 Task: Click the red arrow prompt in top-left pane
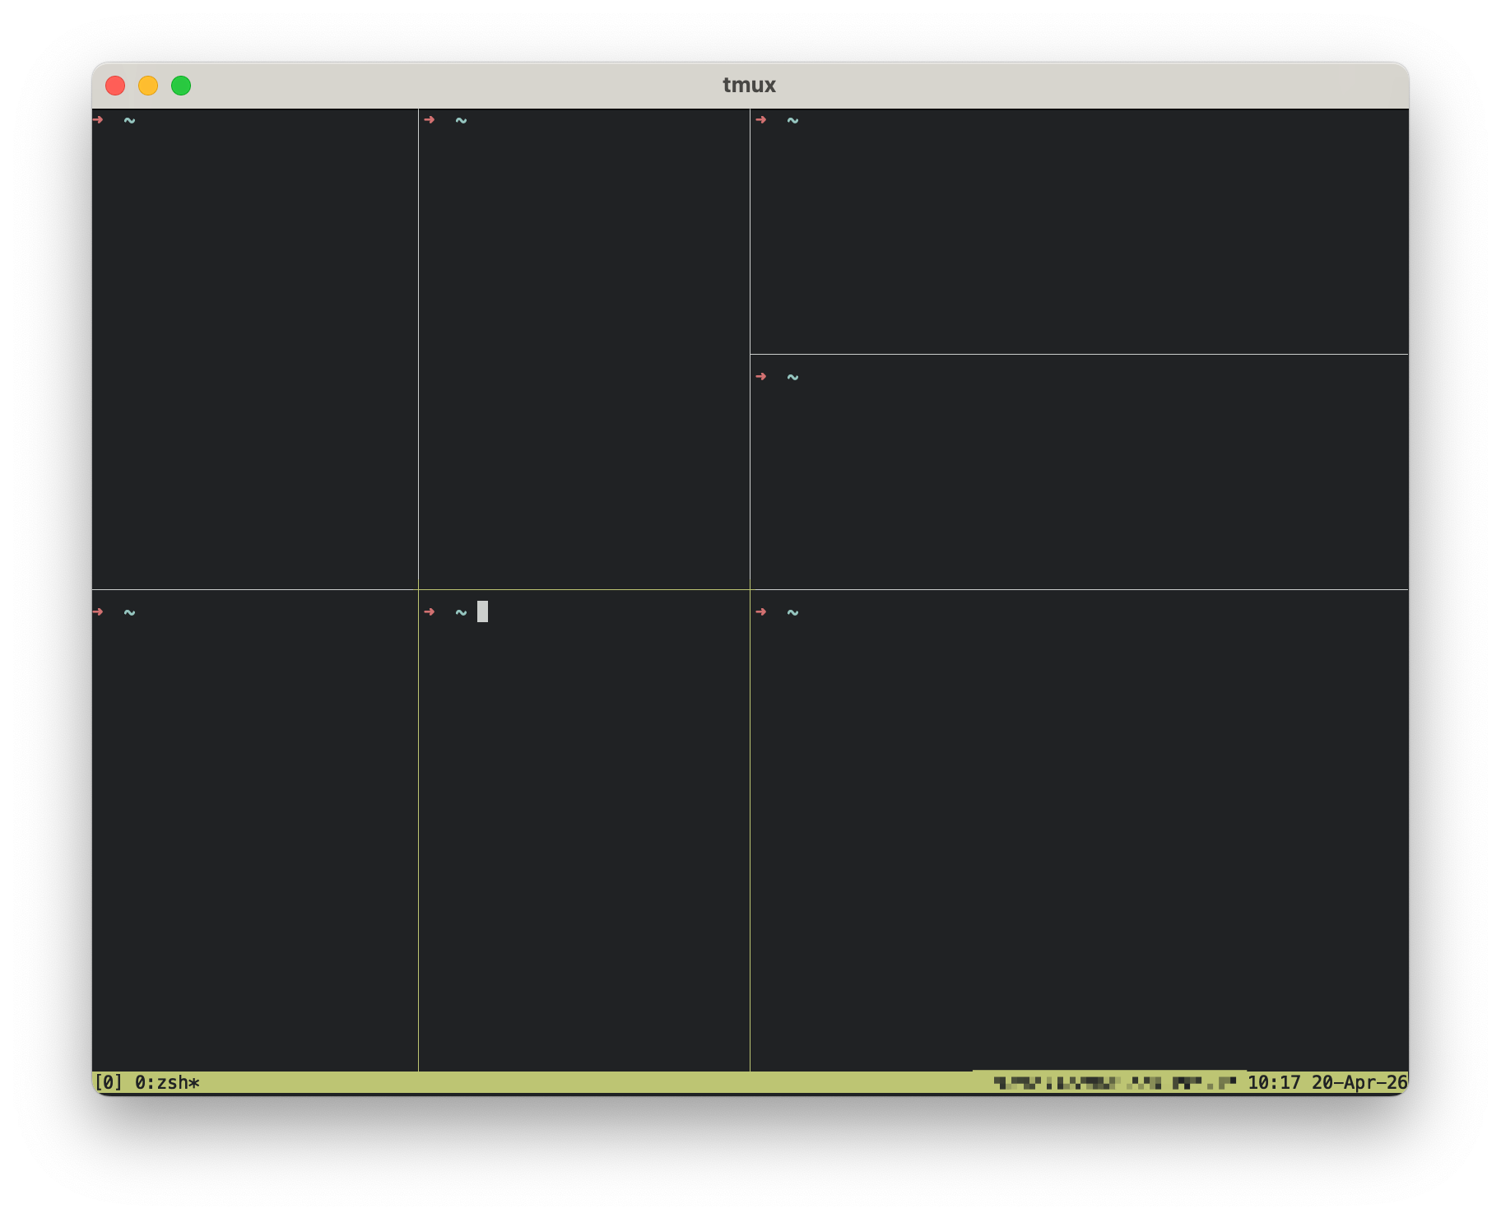click(x=98, y=120)
